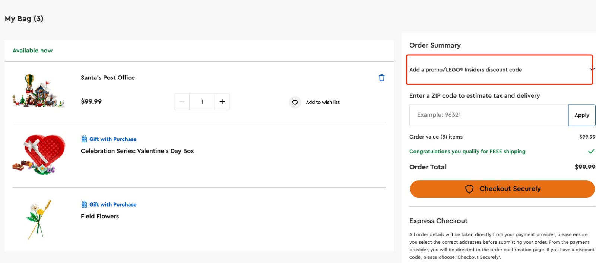596x263 pixels.
Task: Click the free shipping green checkmark
Action: click(591, 151)
